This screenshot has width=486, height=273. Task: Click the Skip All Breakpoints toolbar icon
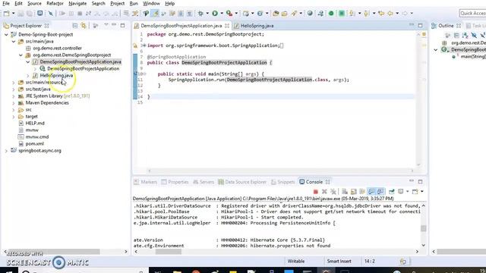51,14
